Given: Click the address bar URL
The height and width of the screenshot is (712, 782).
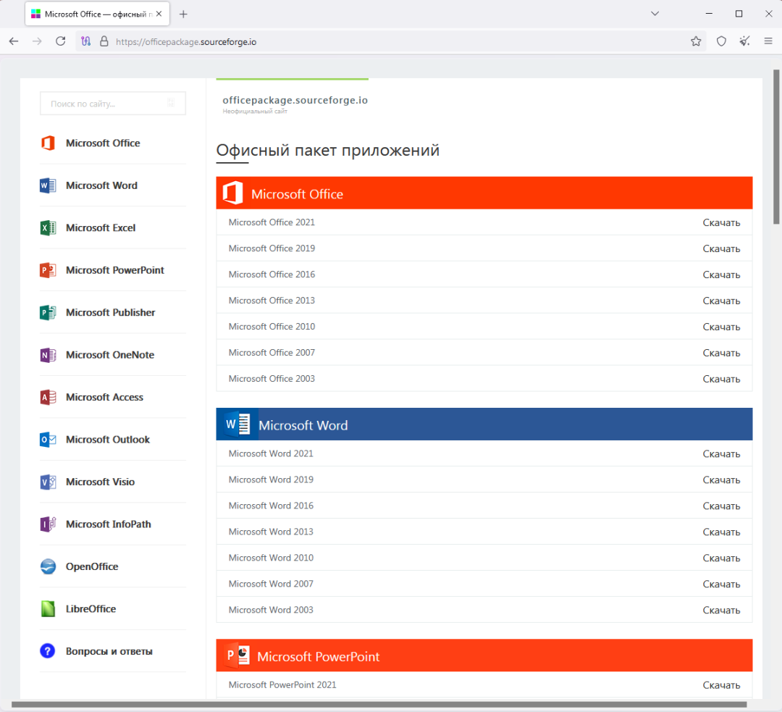Looking at the screenshot, I should pyautogui.click(x=186, y=42).
